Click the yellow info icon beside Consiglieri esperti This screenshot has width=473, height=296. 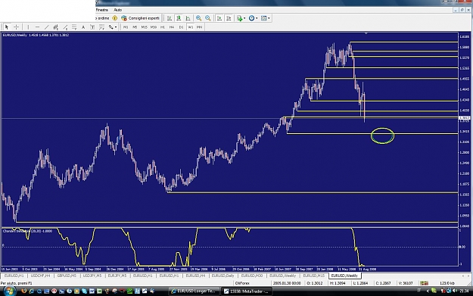click(114, 18)
